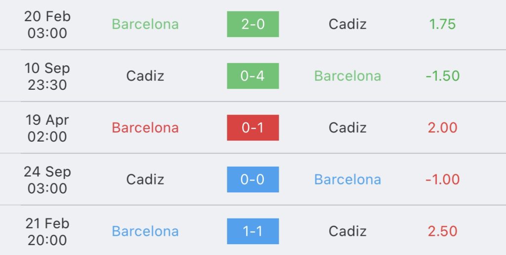
Task: Open the 0-4 score badge
Action: pos(253,76)
